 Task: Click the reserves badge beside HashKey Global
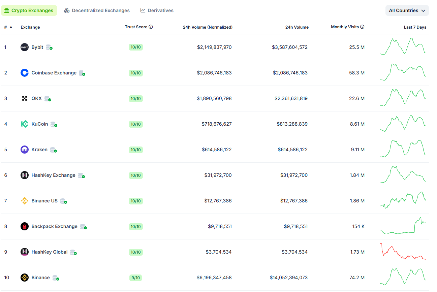point(73,252)
